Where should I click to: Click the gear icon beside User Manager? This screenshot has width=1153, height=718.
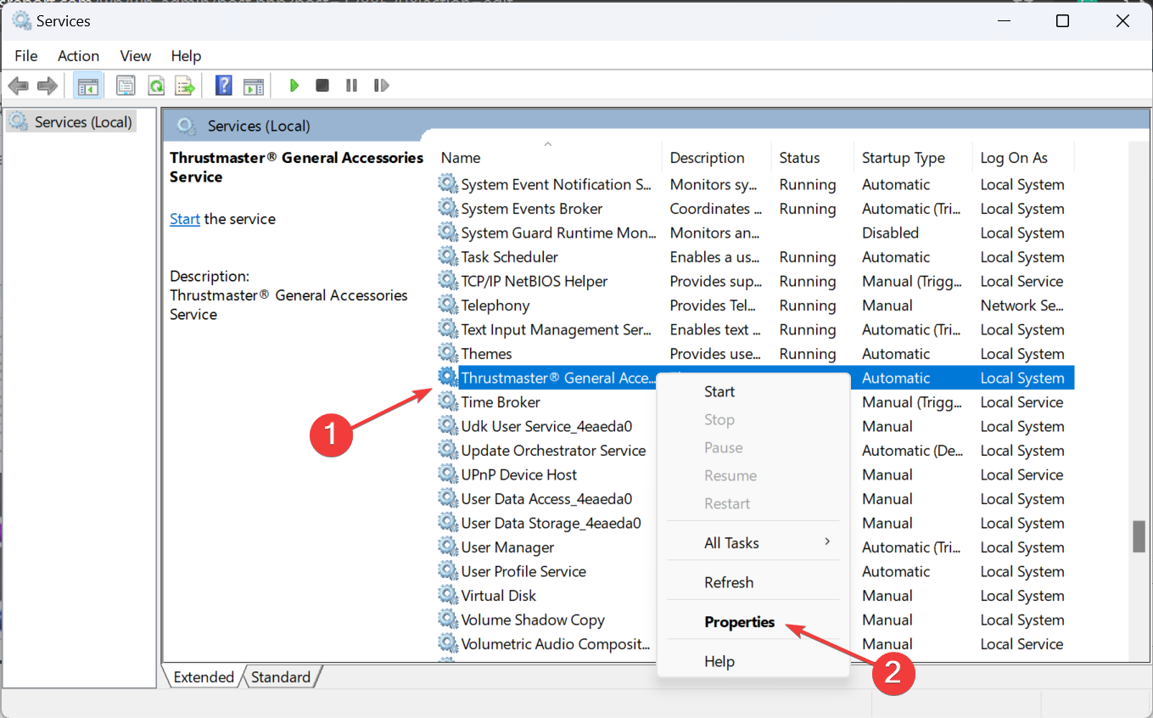pos(447,547)
